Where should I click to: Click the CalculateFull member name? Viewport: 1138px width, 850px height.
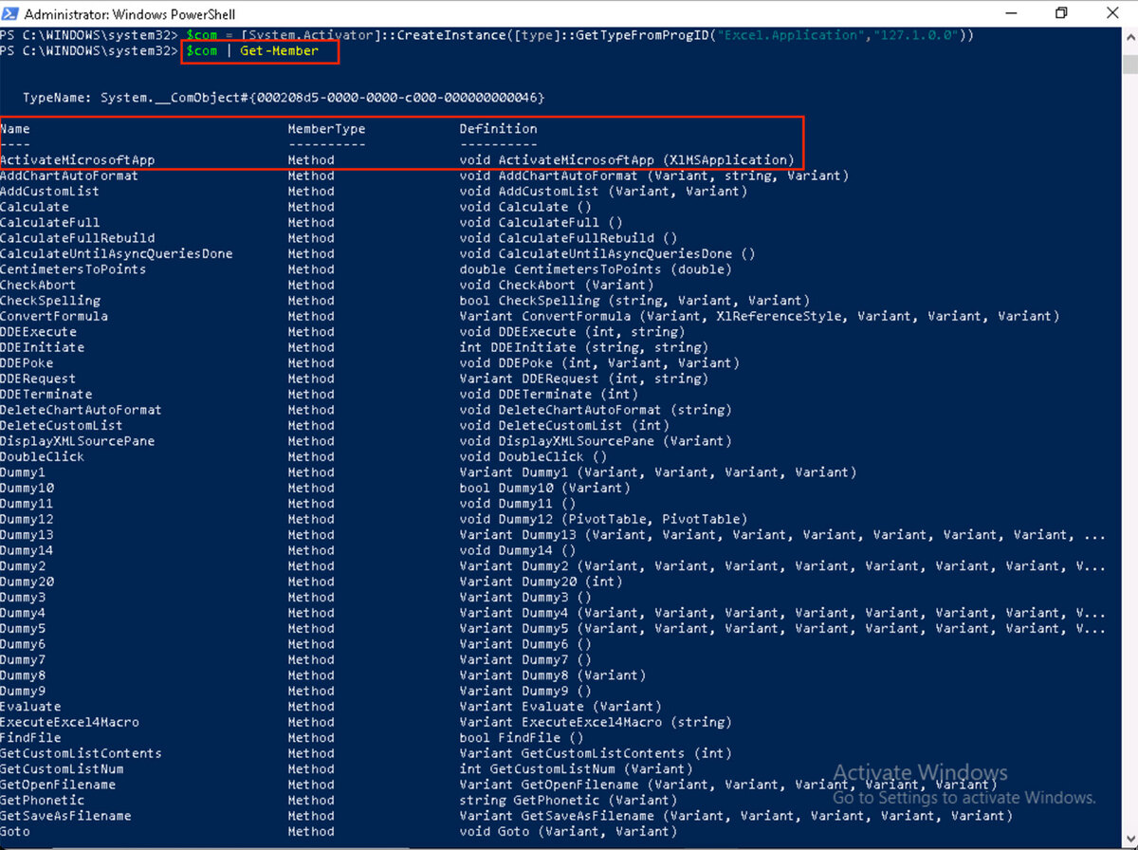pos(49,222)
